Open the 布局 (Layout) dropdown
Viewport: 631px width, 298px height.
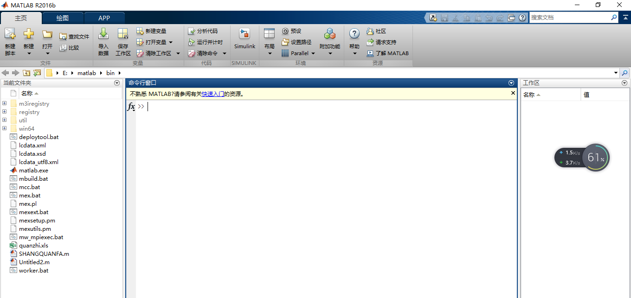pos(270,53)
